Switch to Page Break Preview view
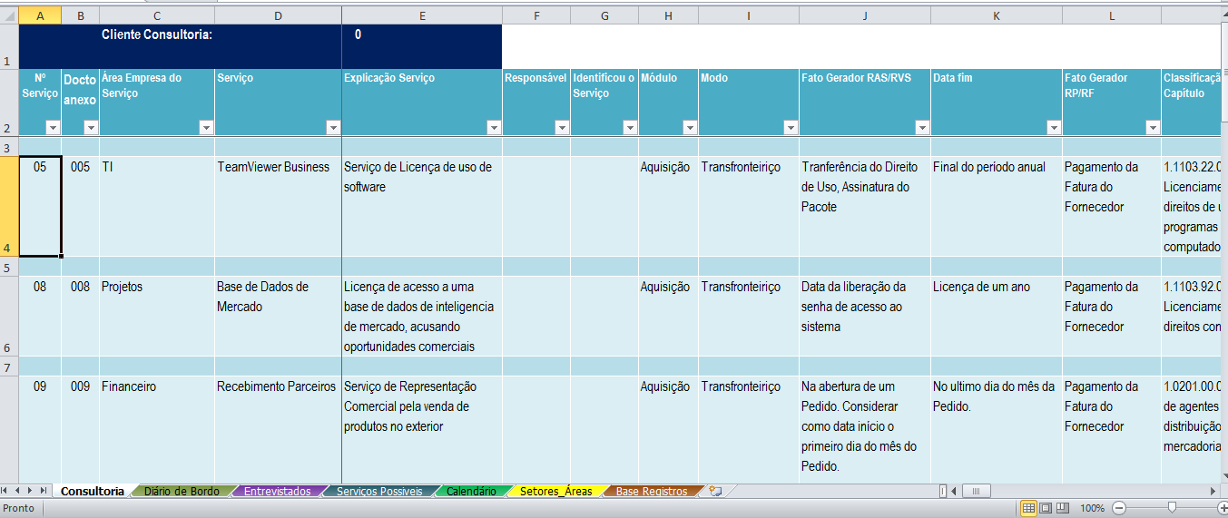1228x518 pixels. pos(1063,508)
